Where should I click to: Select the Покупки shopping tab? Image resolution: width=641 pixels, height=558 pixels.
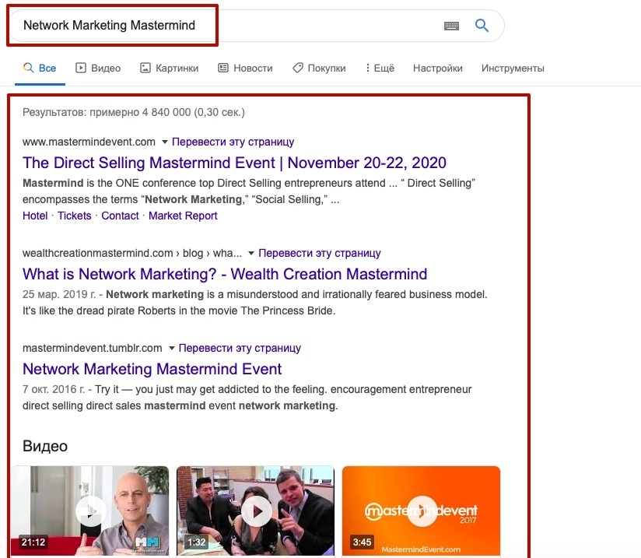[319, 68]
